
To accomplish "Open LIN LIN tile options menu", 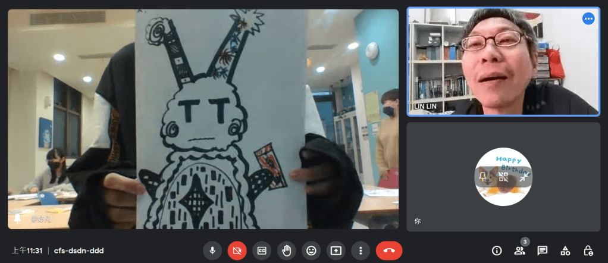I will pyautogui.click(x=588, y=19).
